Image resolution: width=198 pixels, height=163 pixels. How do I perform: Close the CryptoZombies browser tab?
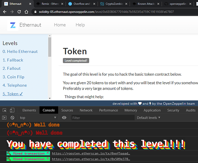[x=126, y=4]
